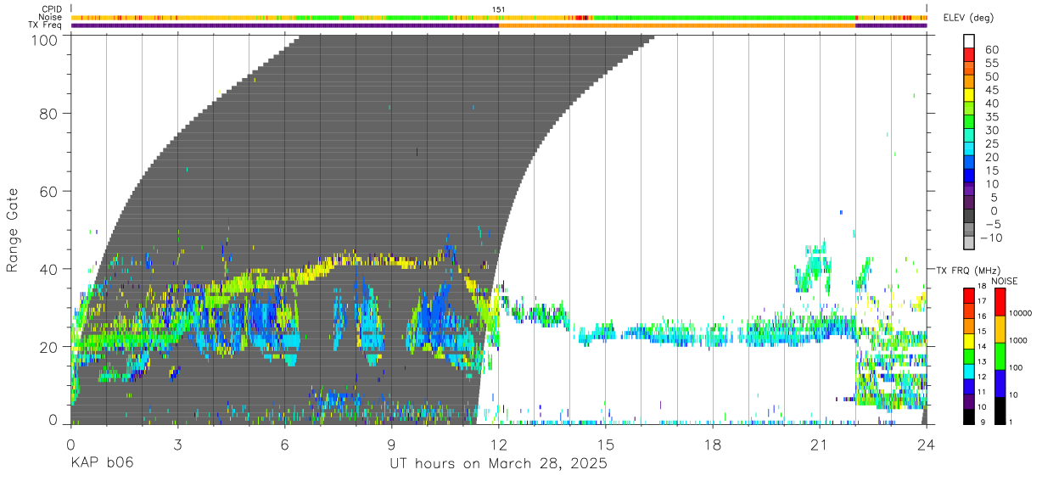Image resolution: width=1042 pixels, height=481 pixels.
Task: Click the '15' tick on UT hours axis
Action: pos(606,444)
